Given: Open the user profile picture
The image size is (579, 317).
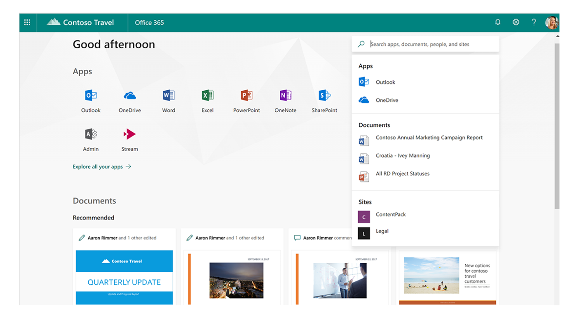Looking at the screenshot, I should tap(552, 22).
